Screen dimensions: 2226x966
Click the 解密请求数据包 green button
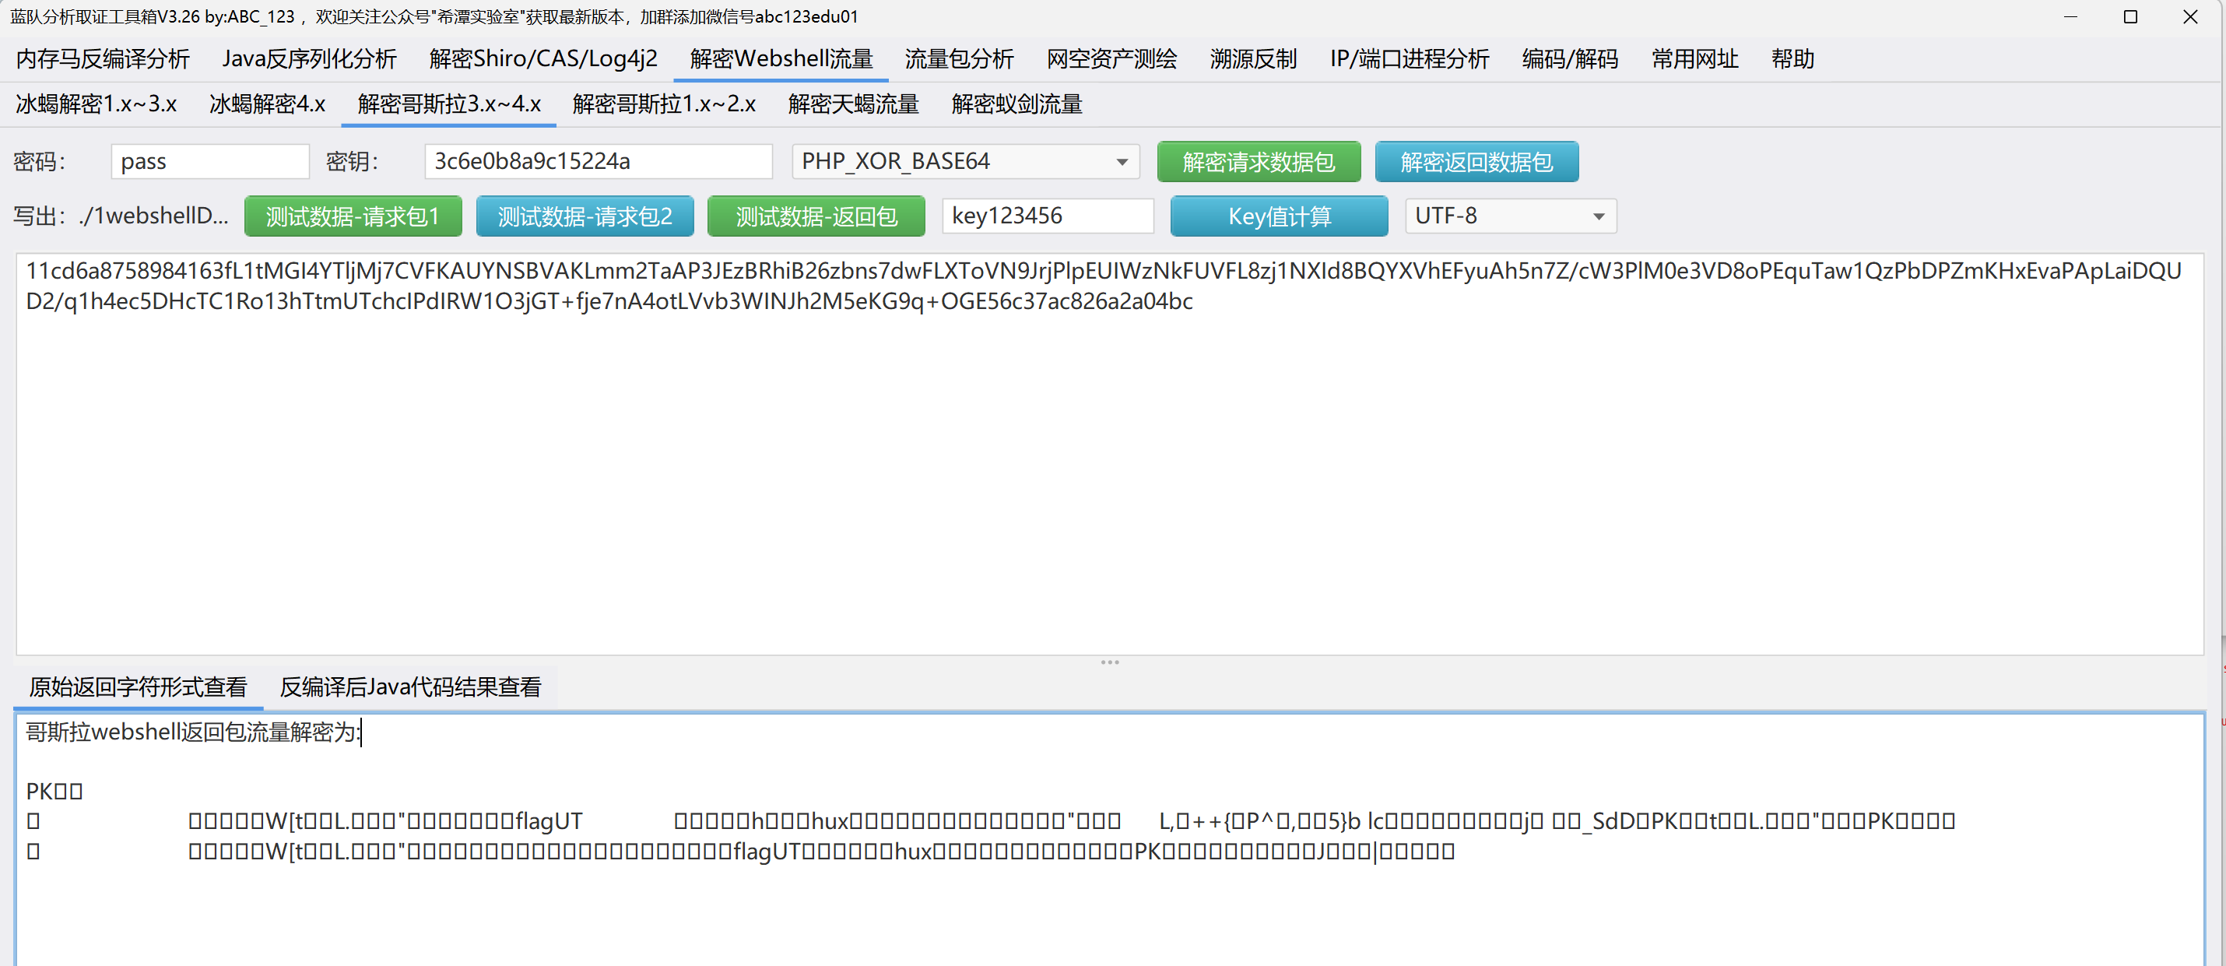coord(1259,162)
